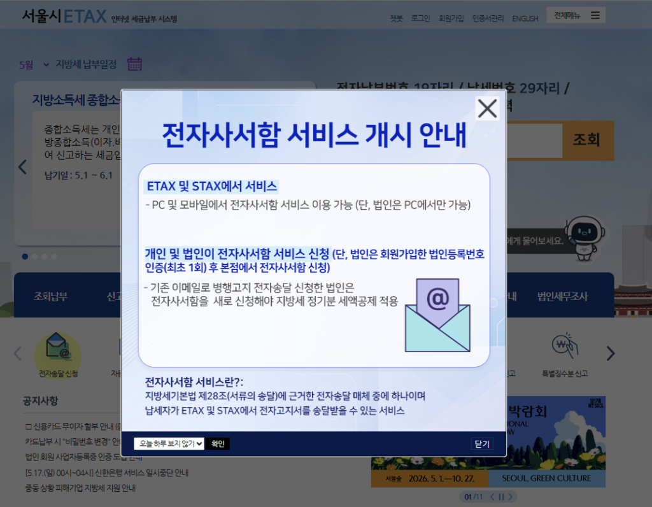Viewport: 652px width, 507px height.
Task: Open the '오늘 하루 보지 않기' dropdown
Action: click(169, 444)
